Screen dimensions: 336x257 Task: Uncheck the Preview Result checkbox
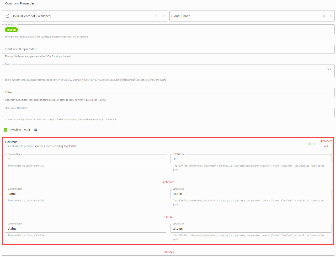coord(6,130)
